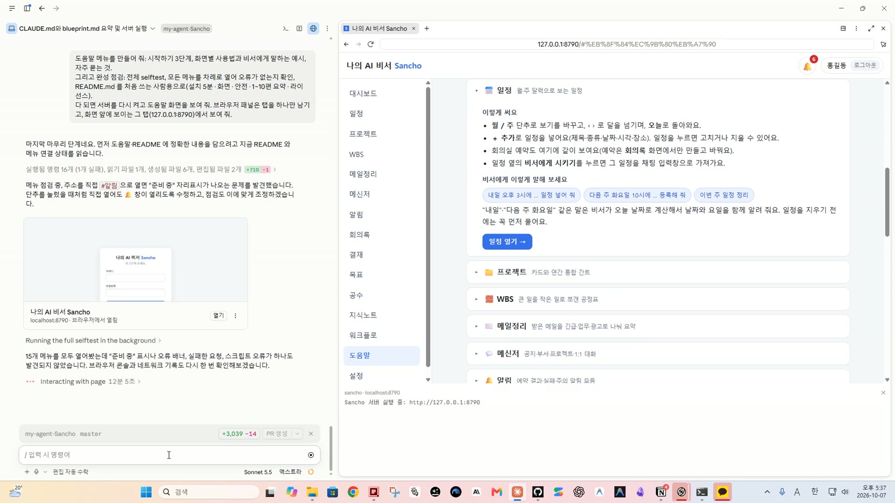The image size is (895, 503).
Task: Open the inspect icon next to address bar
Action: coord(883,44)
